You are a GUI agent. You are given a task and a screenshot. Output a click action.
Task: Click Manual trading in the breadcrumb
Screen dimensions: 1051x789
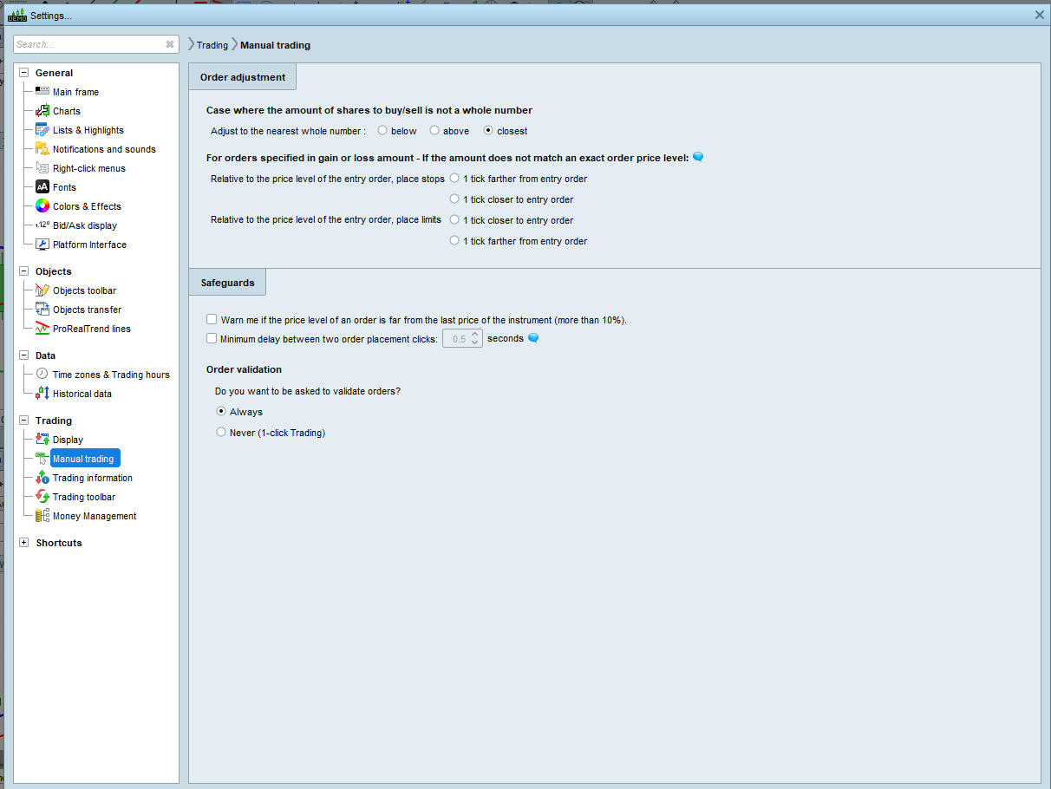(x=275, y=45)
